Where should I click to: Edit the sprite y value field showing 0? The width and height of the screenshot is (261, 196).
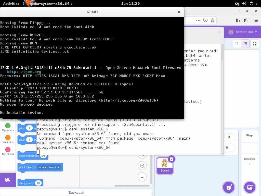tap(229, 137)
